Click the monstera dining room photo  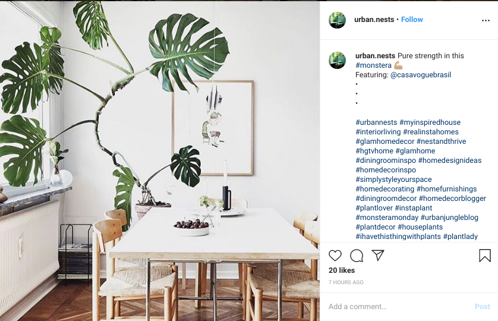[160, 161]
